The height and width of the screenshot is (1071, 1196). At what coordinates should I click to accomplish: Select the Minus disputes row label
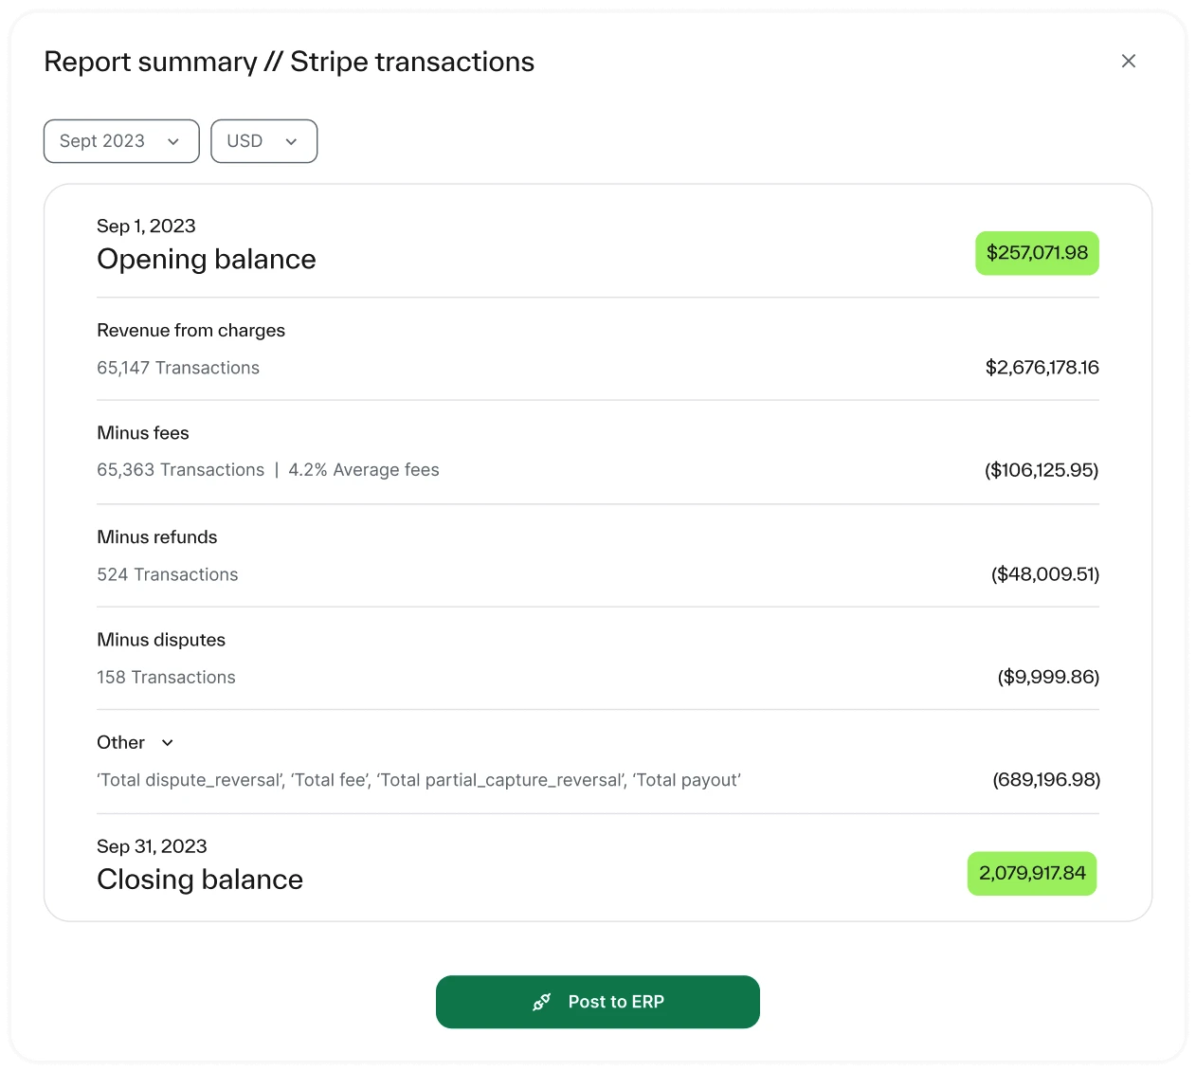[161, 640]
